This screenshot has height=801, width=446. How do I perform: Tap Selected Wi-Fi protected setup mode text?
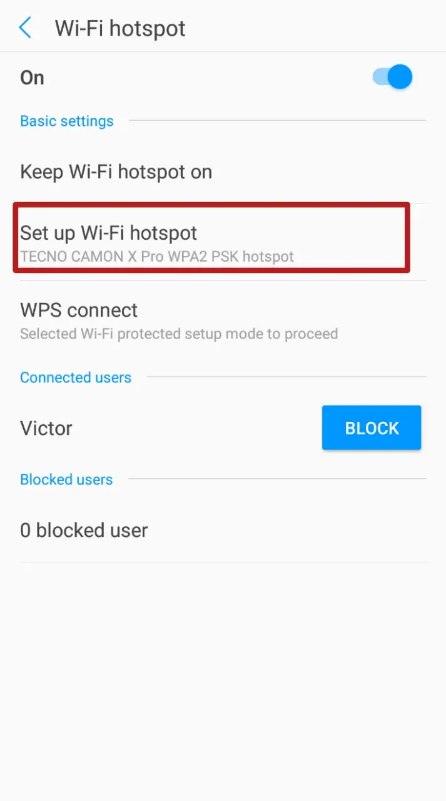(x=179, y=334)
